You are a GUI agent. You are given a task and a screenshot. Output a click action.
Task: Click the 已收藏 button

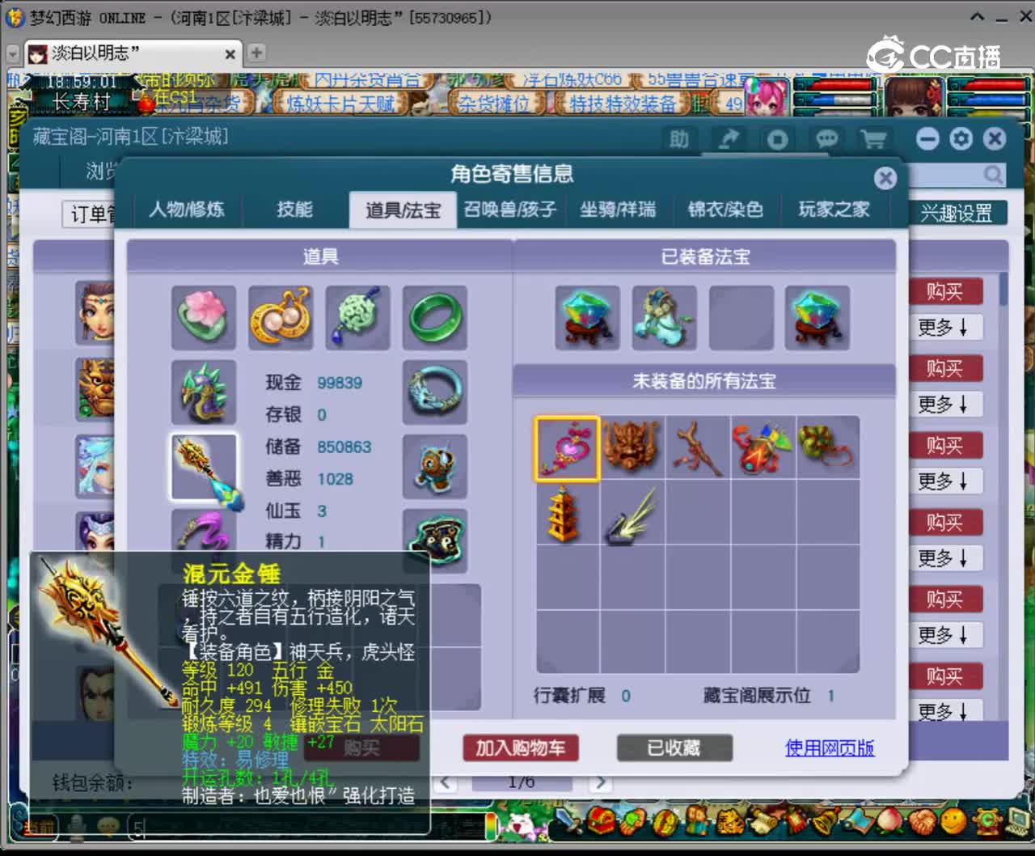tap(674, 748)
